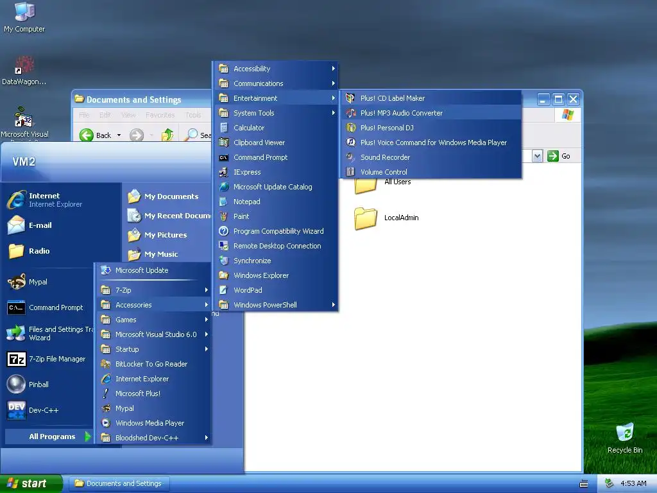Open Clipboard Viewer
This screenshot has width=657, height=493.
coord(276,143)
